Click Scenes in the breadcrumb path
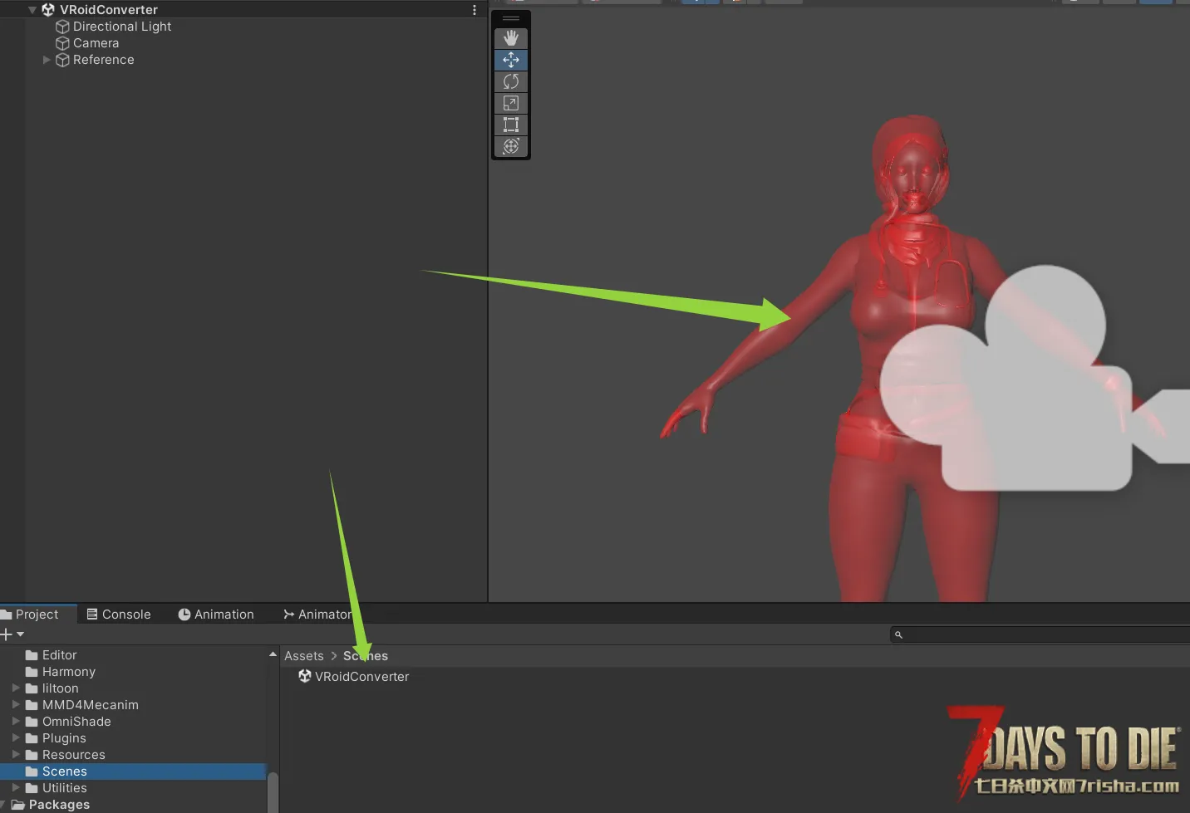The image size is (1190, 813). click(366, 656)
